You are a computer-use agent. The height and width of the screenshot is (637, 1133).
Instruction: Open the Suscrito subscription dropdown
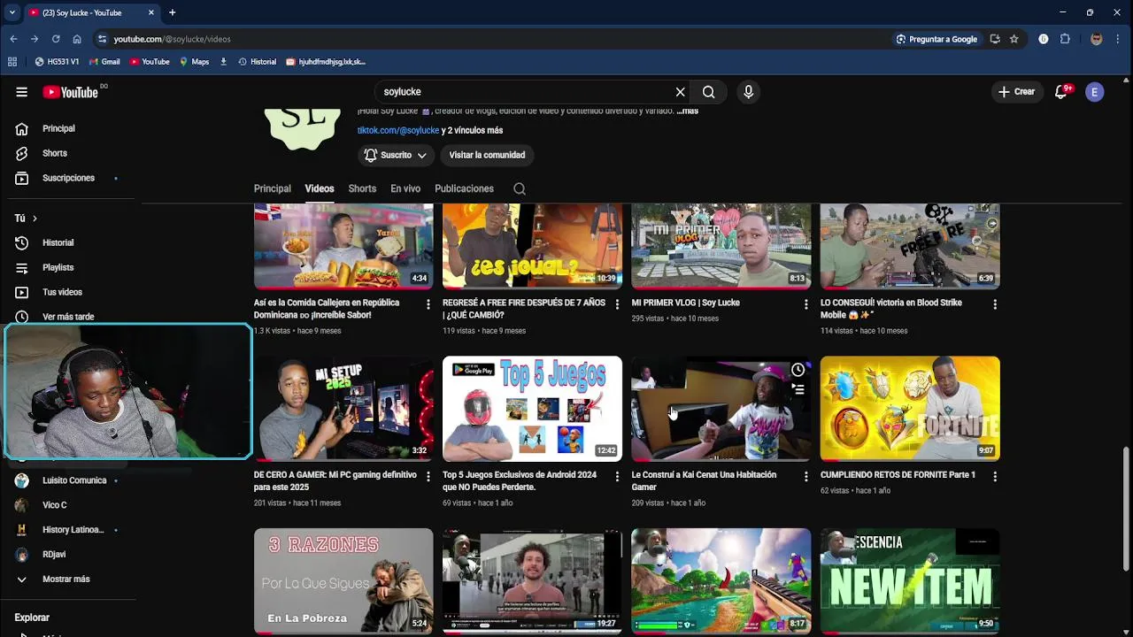click(396, 155)
